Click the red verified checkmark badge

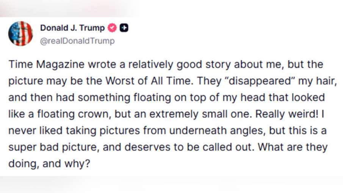(113, 28)
